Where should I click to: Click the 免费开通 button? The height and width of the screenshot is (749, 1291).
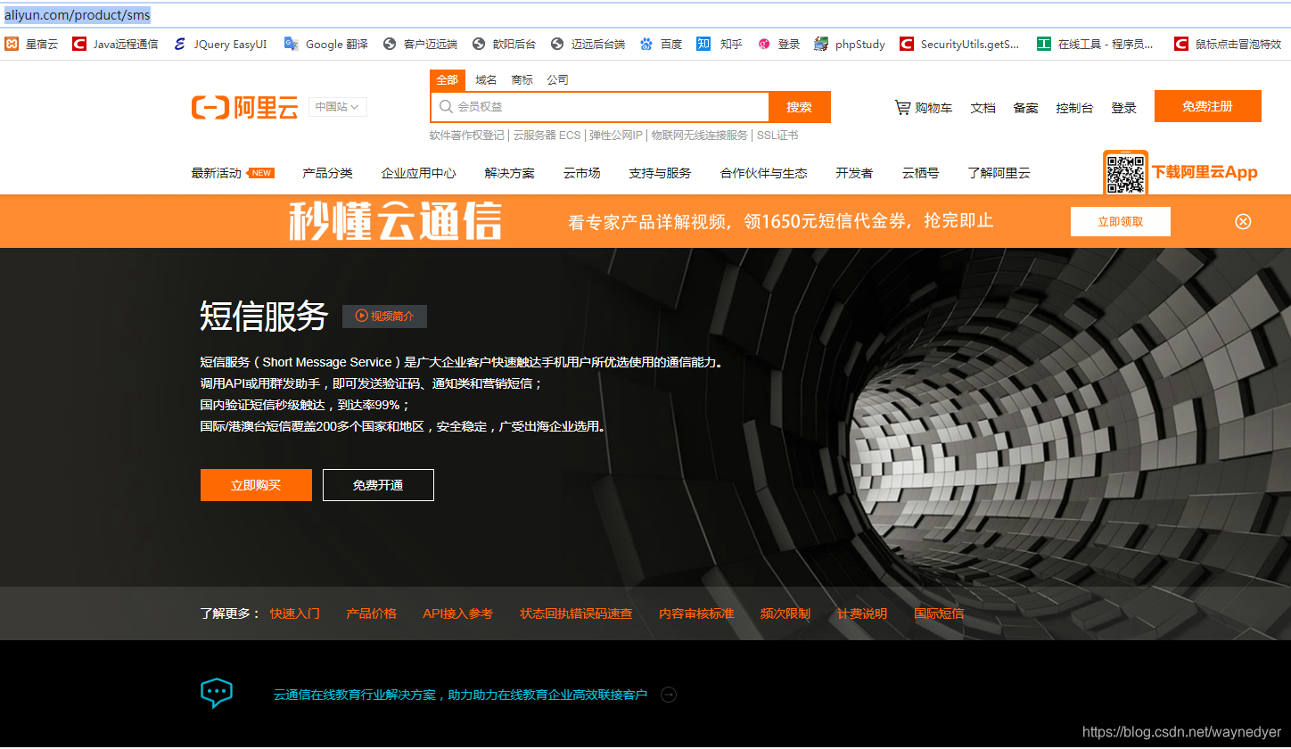click(x=378, y=485)
